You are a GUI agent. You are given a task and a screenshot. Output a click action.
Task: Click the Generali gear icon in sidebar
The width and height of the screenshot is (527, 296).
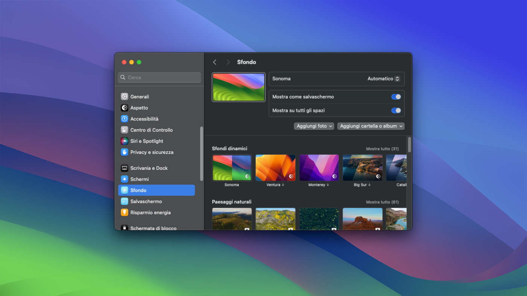click(x=124, y=97)
